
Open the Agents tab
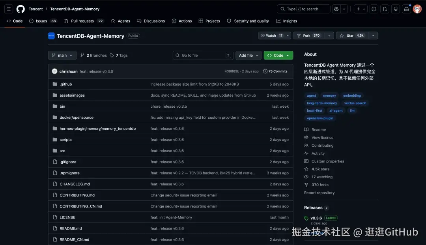tap(121, 21)
